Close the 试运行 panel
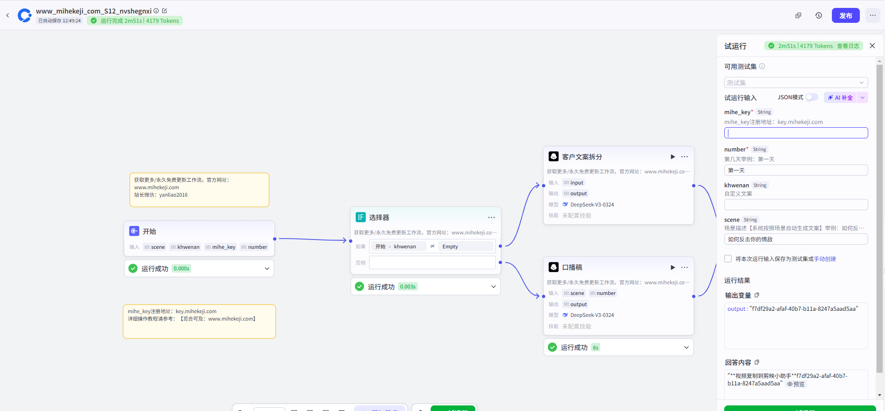The image size is (885, 411). pyautogui.click(x=872, y=46)
